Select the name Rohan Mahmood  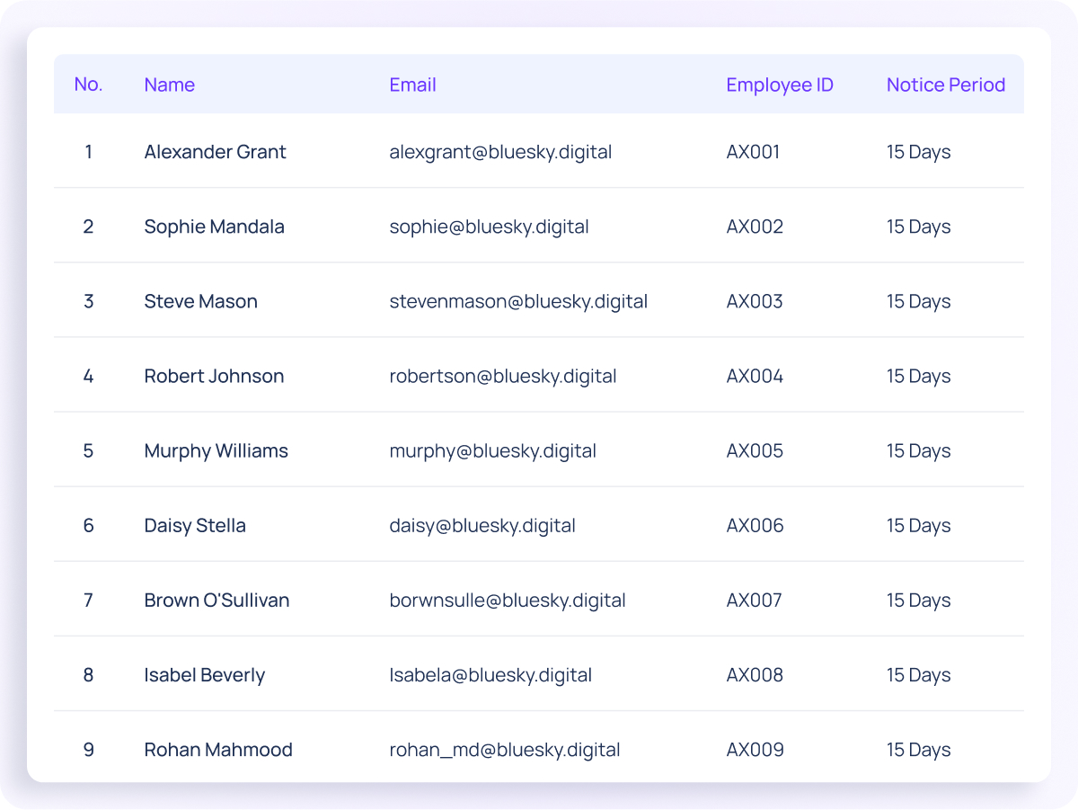[218, 750]
